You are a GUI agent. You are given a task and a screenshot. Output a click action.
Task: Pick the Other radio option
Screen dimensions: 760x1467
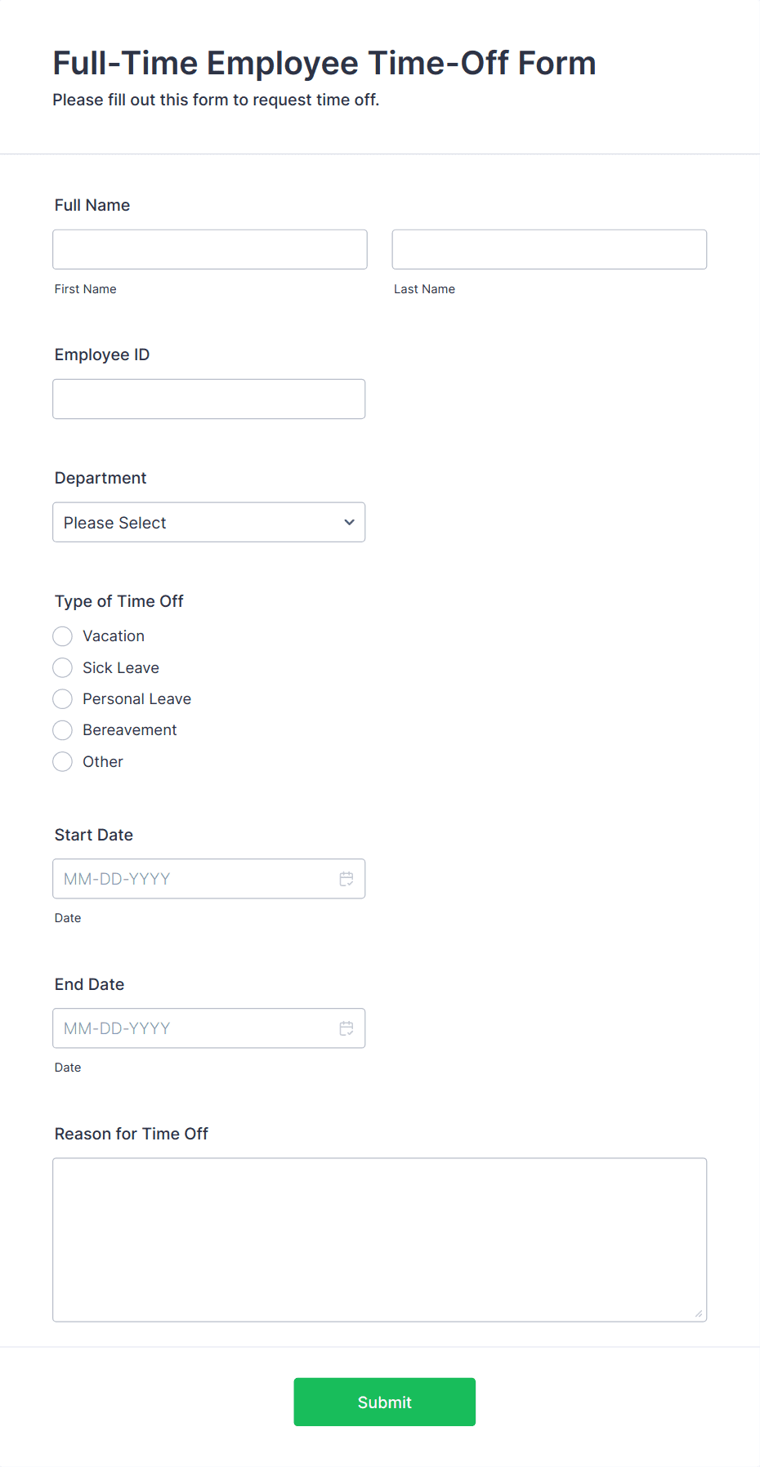(62, 762)
